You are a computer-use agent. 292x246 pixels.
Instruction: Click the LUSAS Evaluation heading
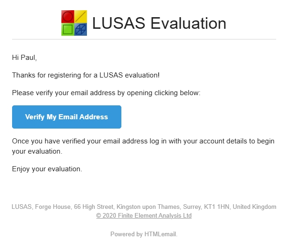coord(159,23)
